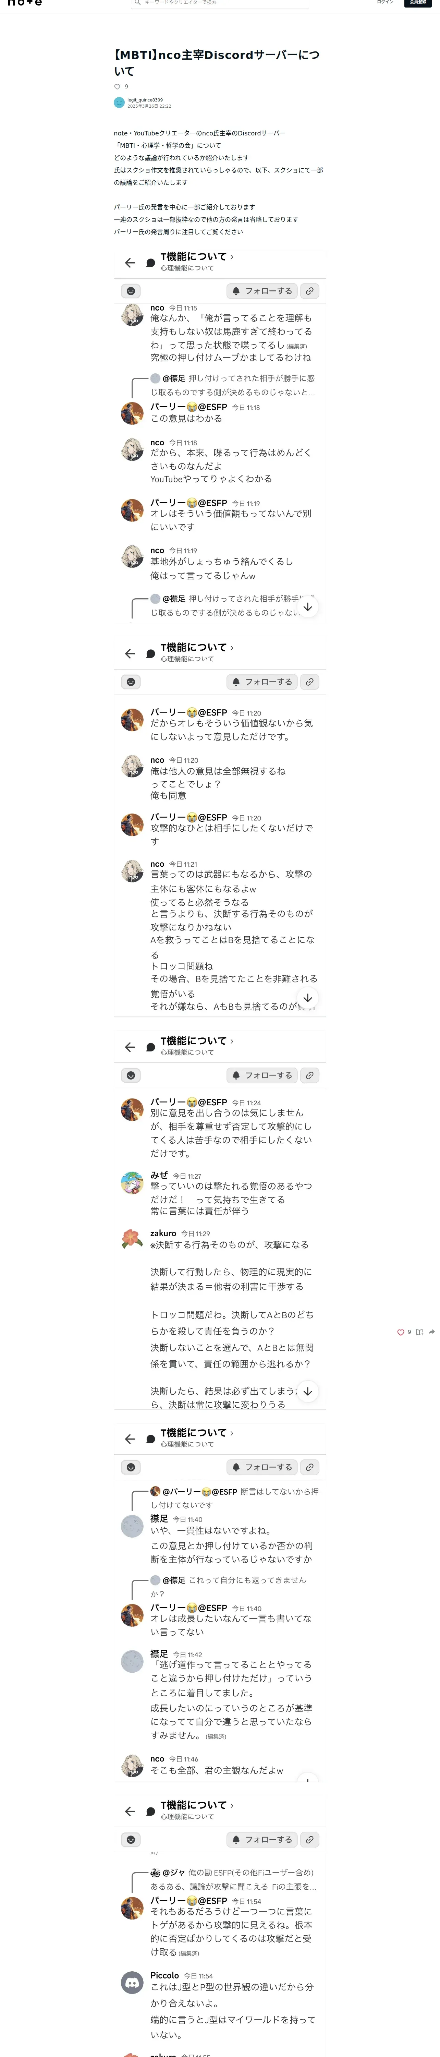Screen dimensions: 440x2057
Task: Click the magnifier icon in search bar
Action: point(137,2)
